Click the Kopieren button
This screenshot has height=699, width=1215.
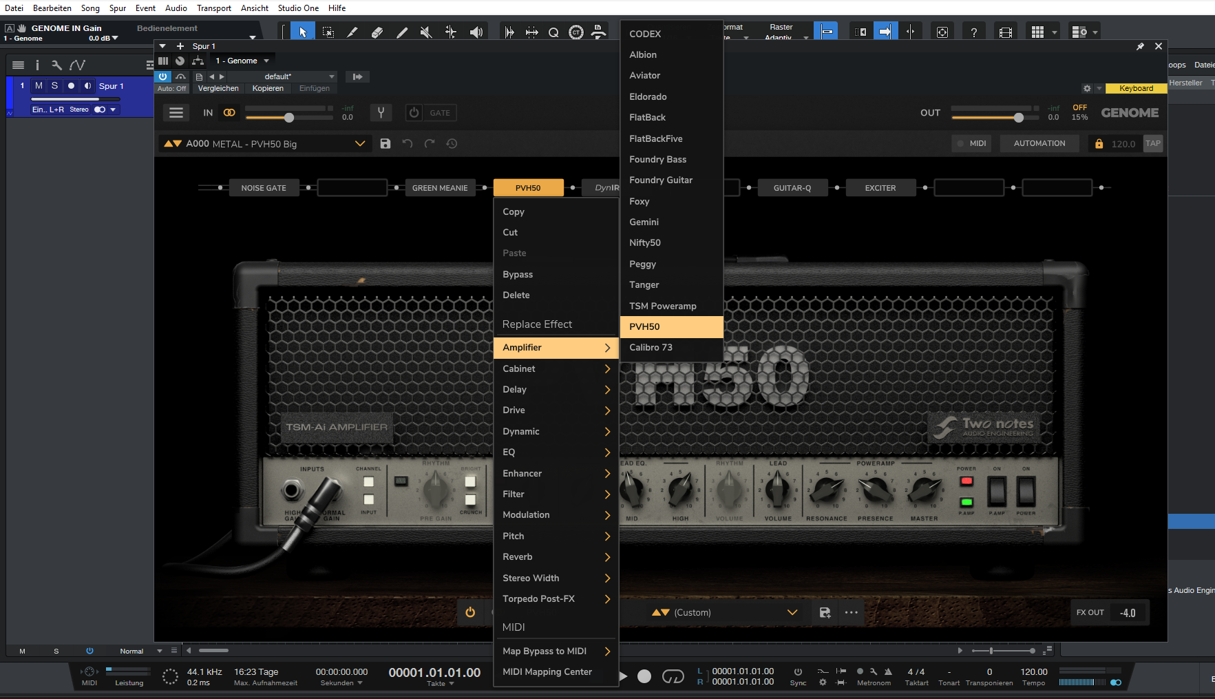(268, 88)
